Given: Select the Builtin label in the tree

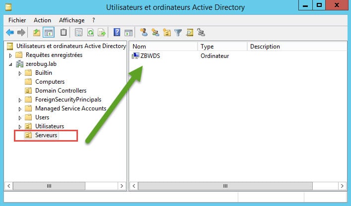Looking at the screenshot, I should click(44, 72).
